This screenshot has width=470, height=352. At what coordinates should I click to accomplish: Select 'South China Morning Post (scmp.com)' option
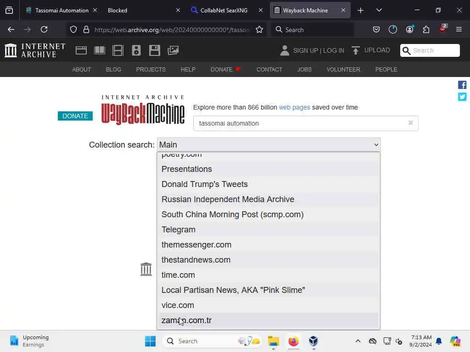pos(269,214)
